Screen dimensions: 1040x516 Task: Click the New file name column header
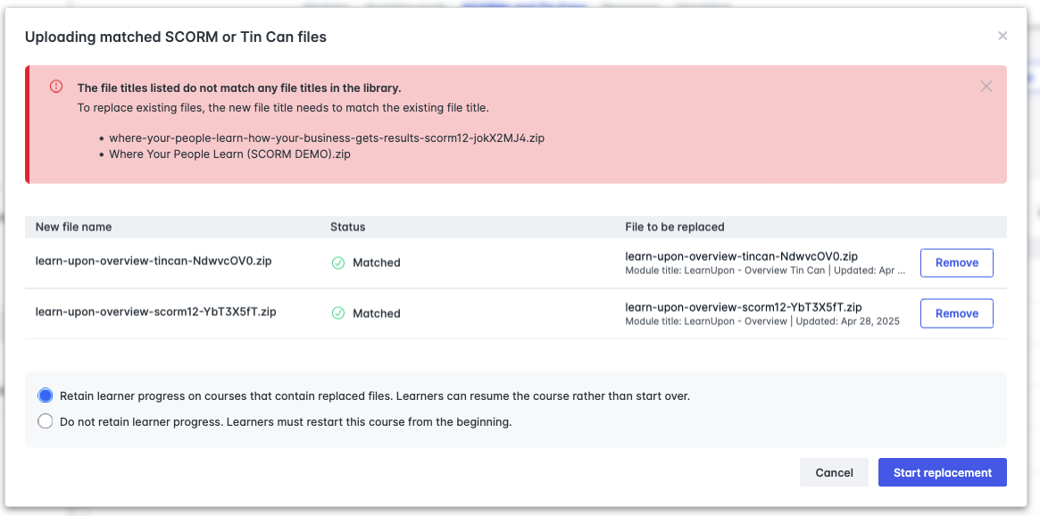pyautogui.click(x=72, y=226)
